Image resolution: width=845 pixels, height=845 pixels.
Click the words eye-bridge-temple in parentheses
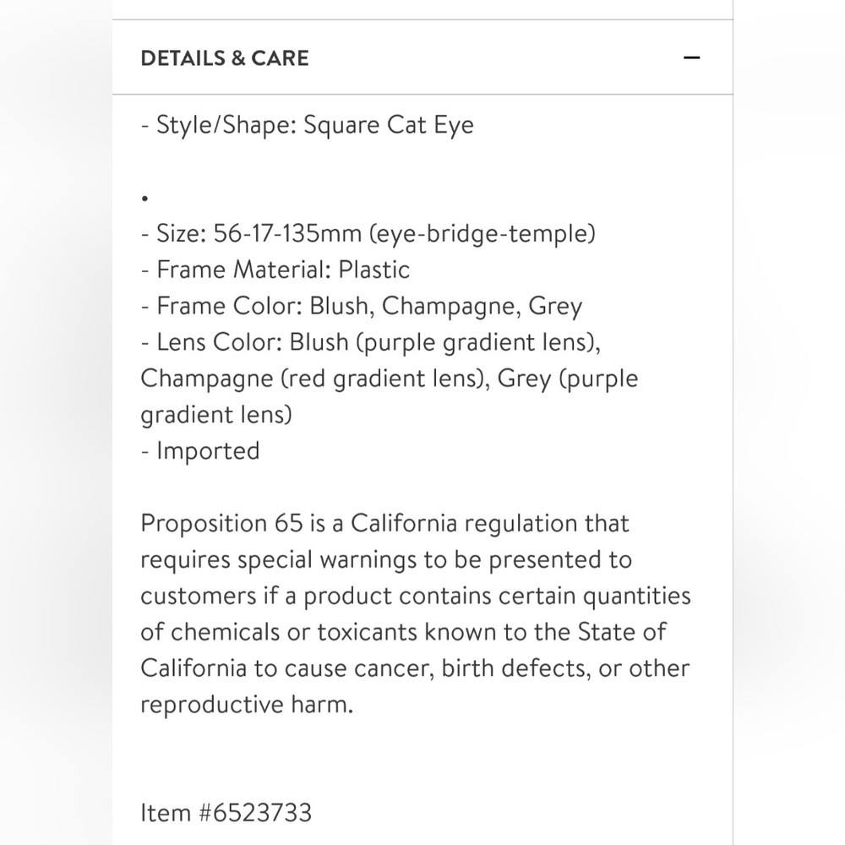click(482, 234)
